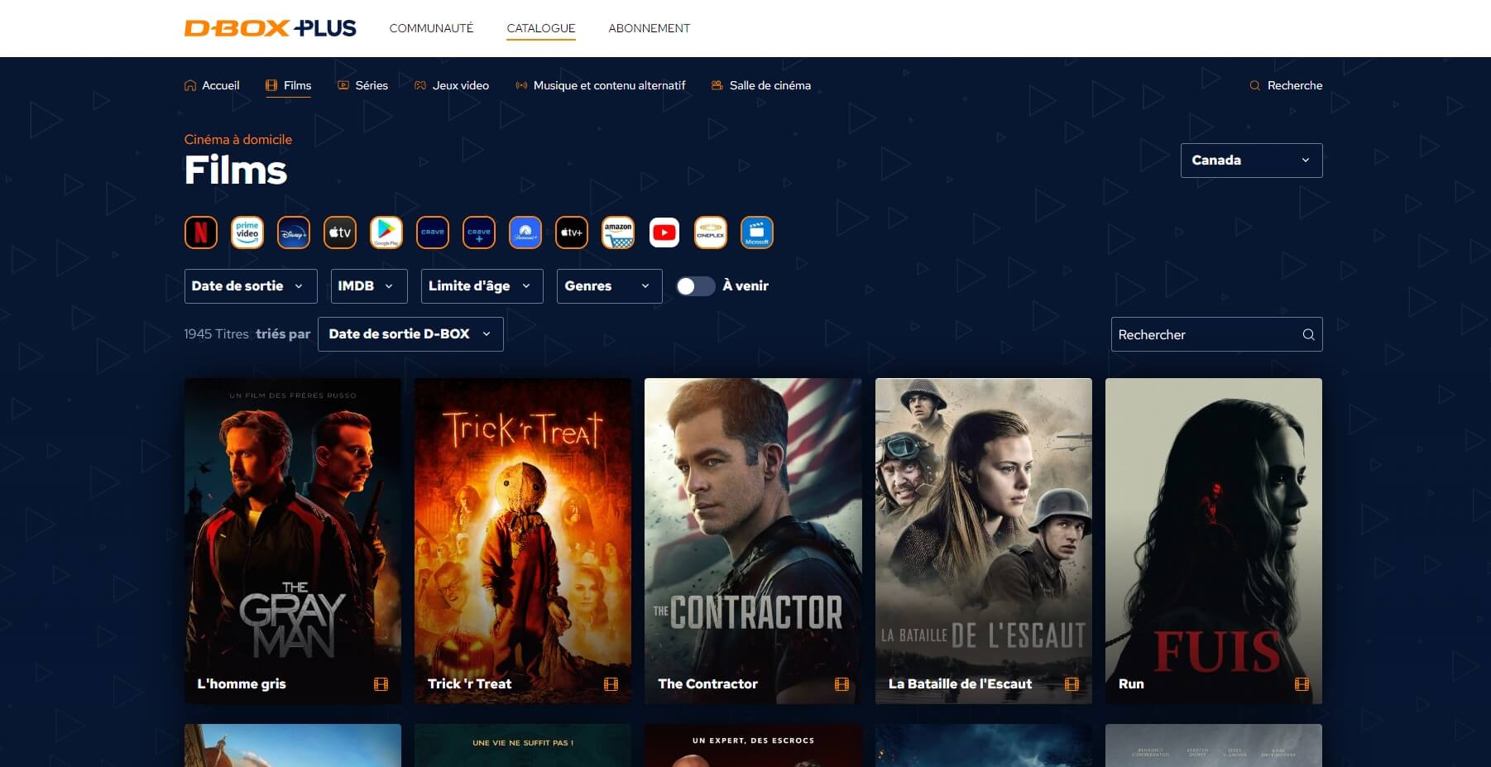Select the YouTube provider icon
Image resolution: width=1491 pixels, height=767 pixels.
(x=664, y=232)
